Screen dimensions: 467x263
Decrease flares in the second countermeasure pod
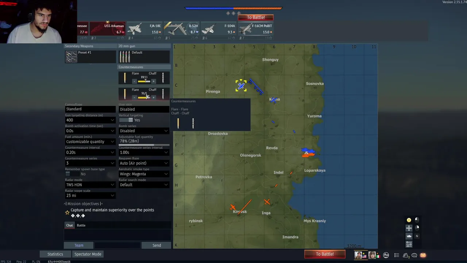tap(134, 98)
